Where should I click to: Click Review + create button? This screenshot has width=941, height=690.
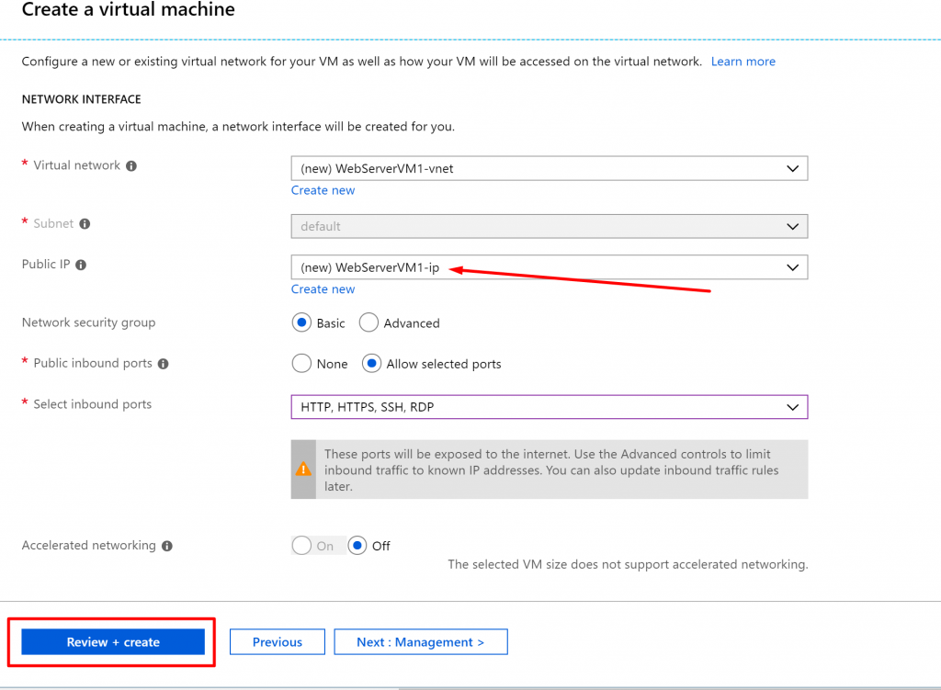(113, 642)
